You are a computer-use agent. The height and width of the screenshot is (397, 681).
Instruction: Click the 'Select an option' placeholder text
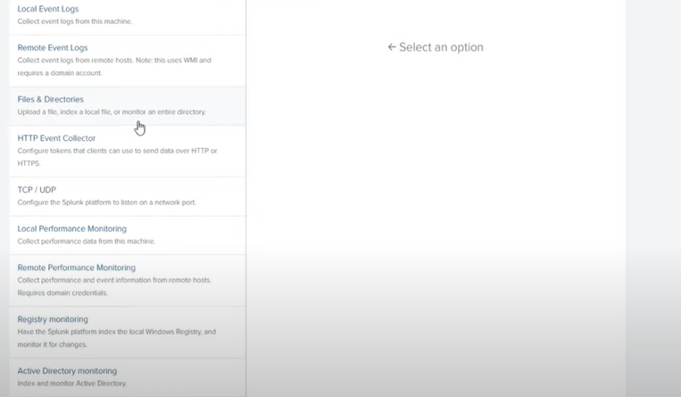pos(441,47)
